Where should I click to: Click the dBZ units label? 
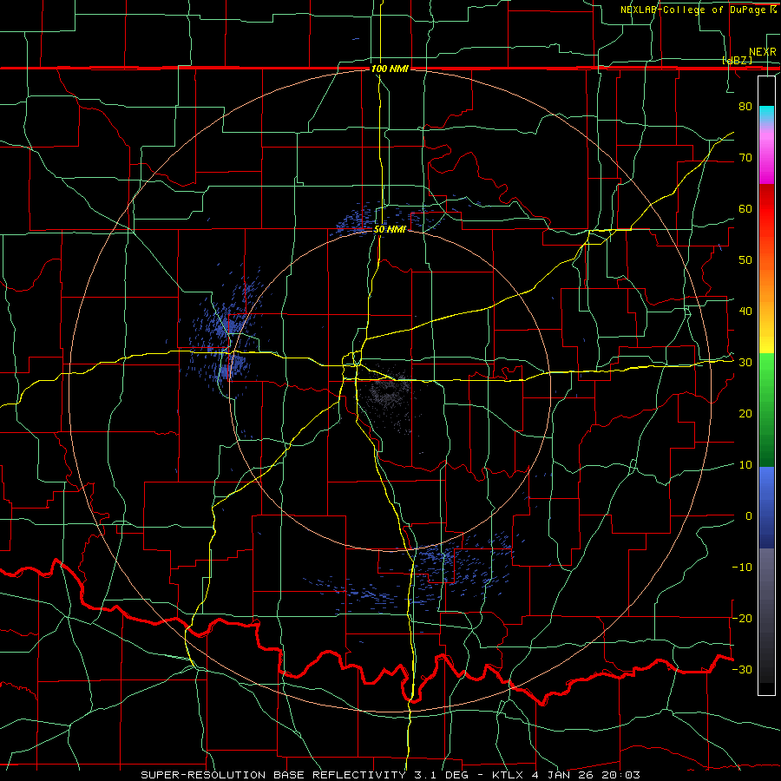pyautogui.click(x=737, y=60)
